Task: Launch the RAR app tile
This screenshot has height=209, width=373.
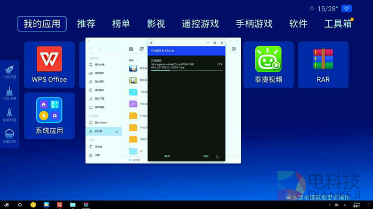Action: point(323,65)
